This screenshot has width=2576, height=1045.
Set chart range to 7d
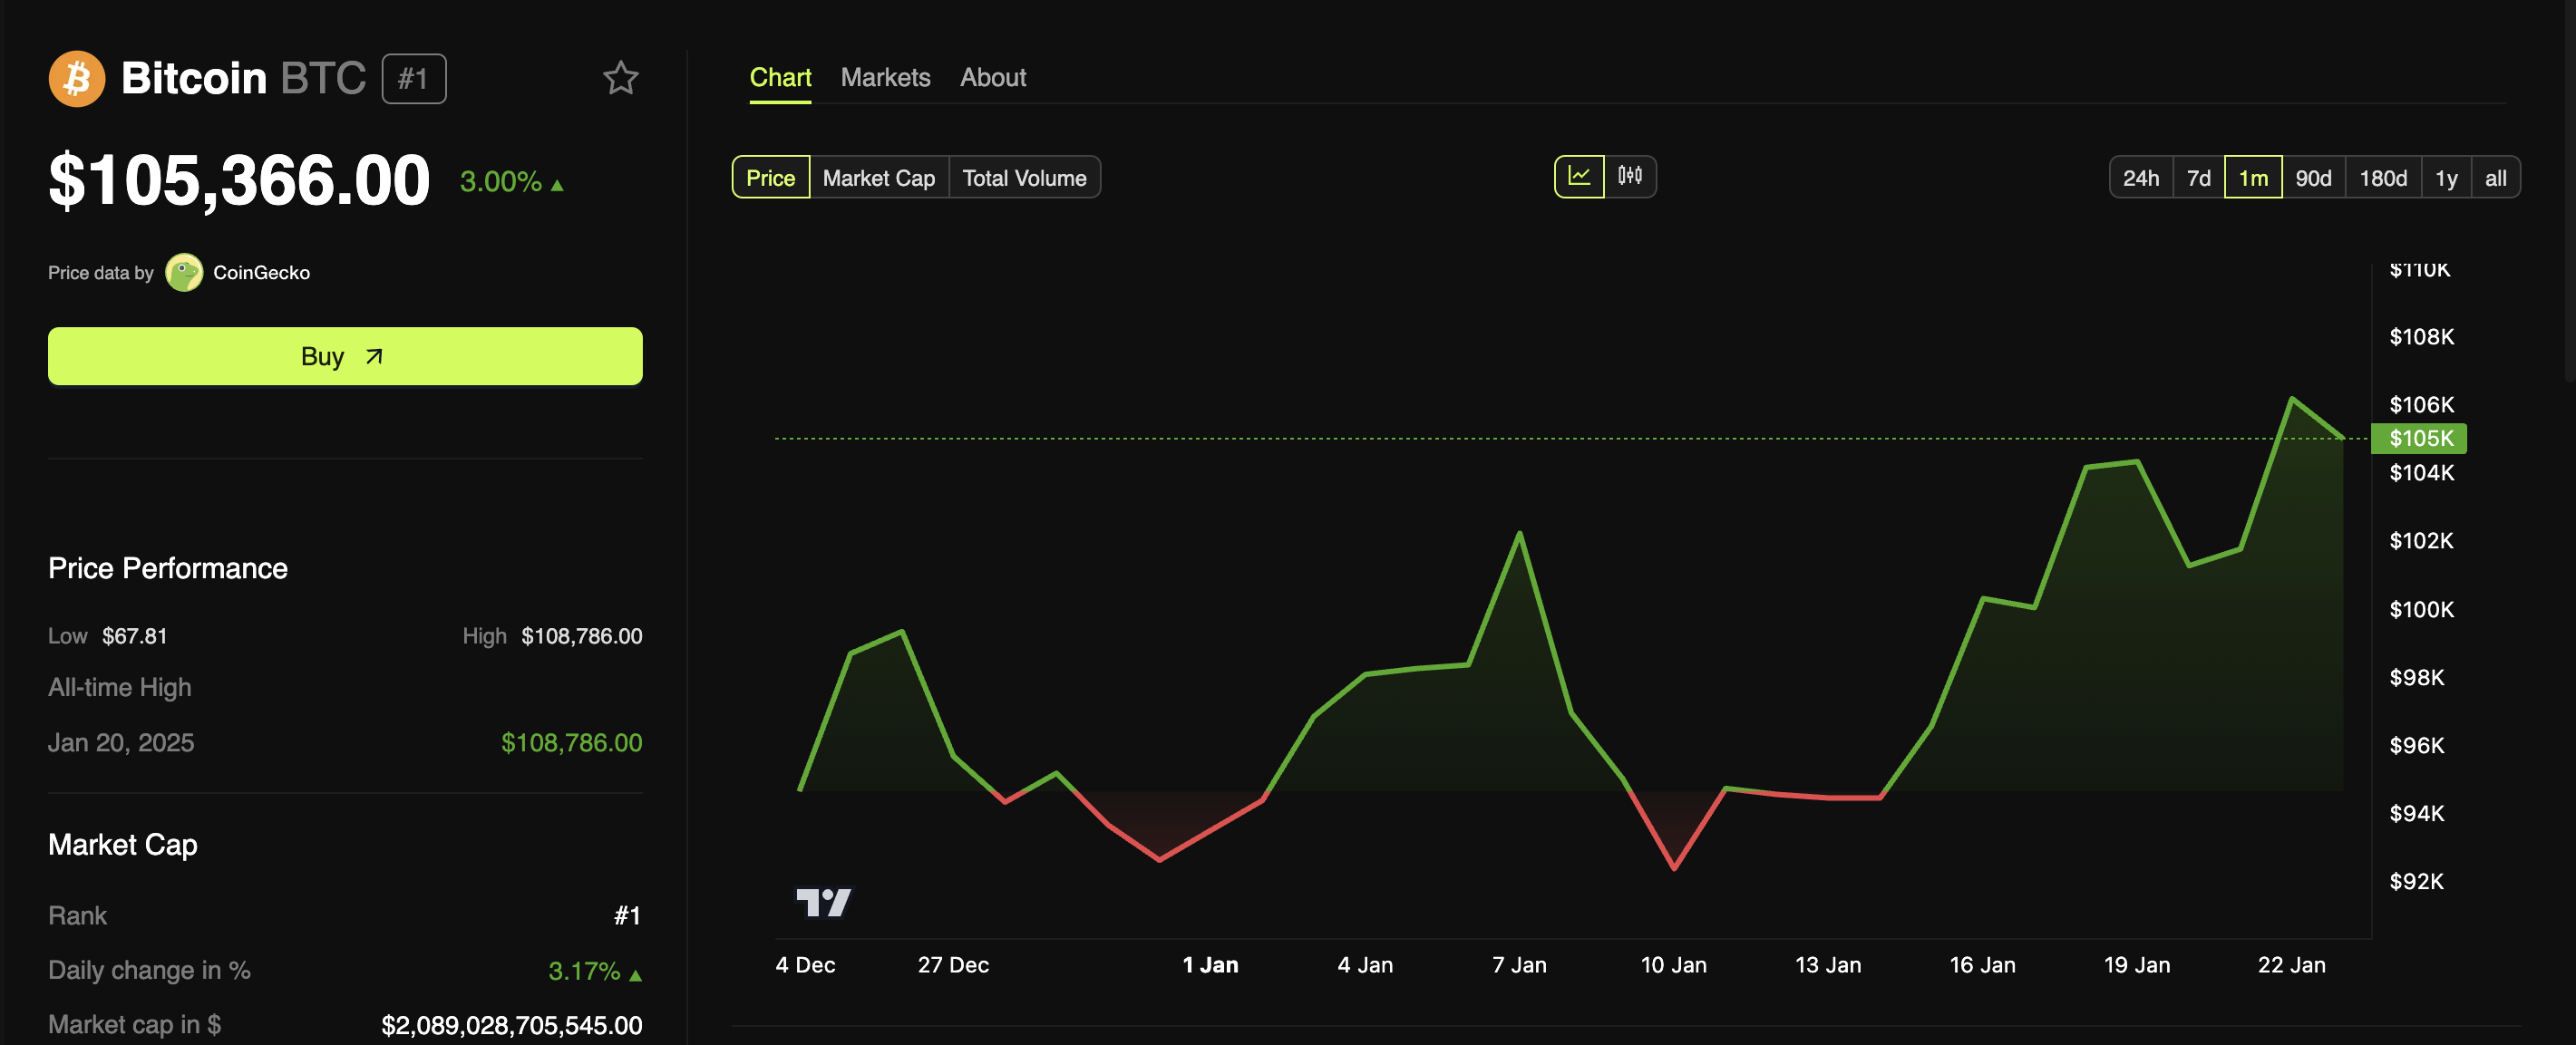pyautogui.click(x=2198, y=178)
